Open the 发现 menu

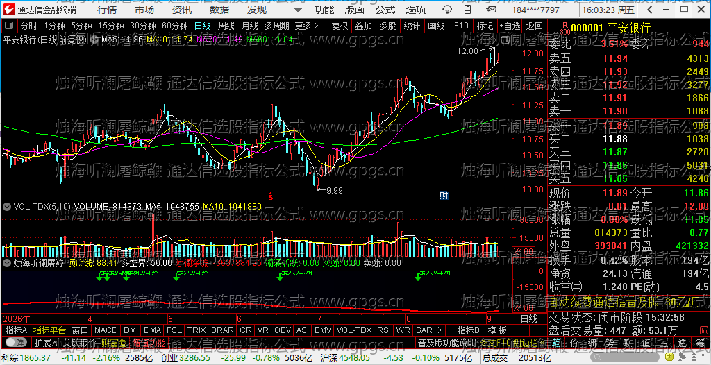257,10
